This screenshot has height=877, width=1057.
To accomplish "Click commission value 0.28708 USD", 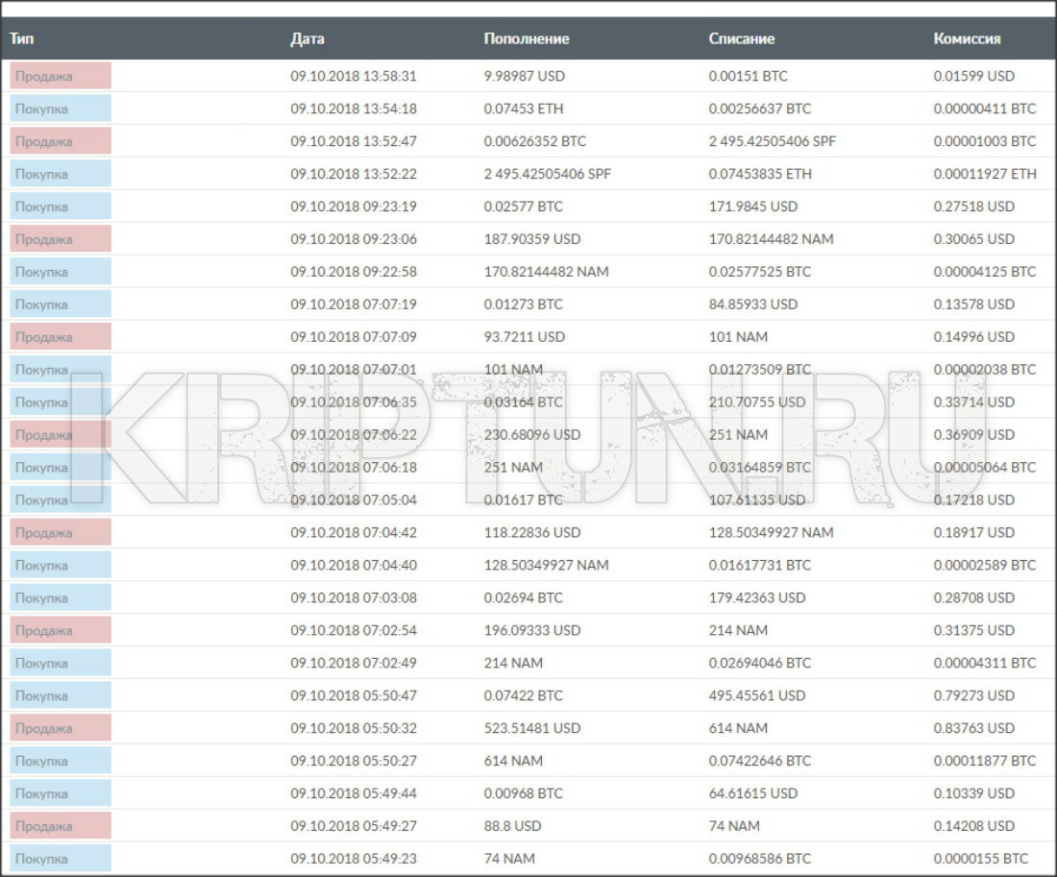I will 974,597.
